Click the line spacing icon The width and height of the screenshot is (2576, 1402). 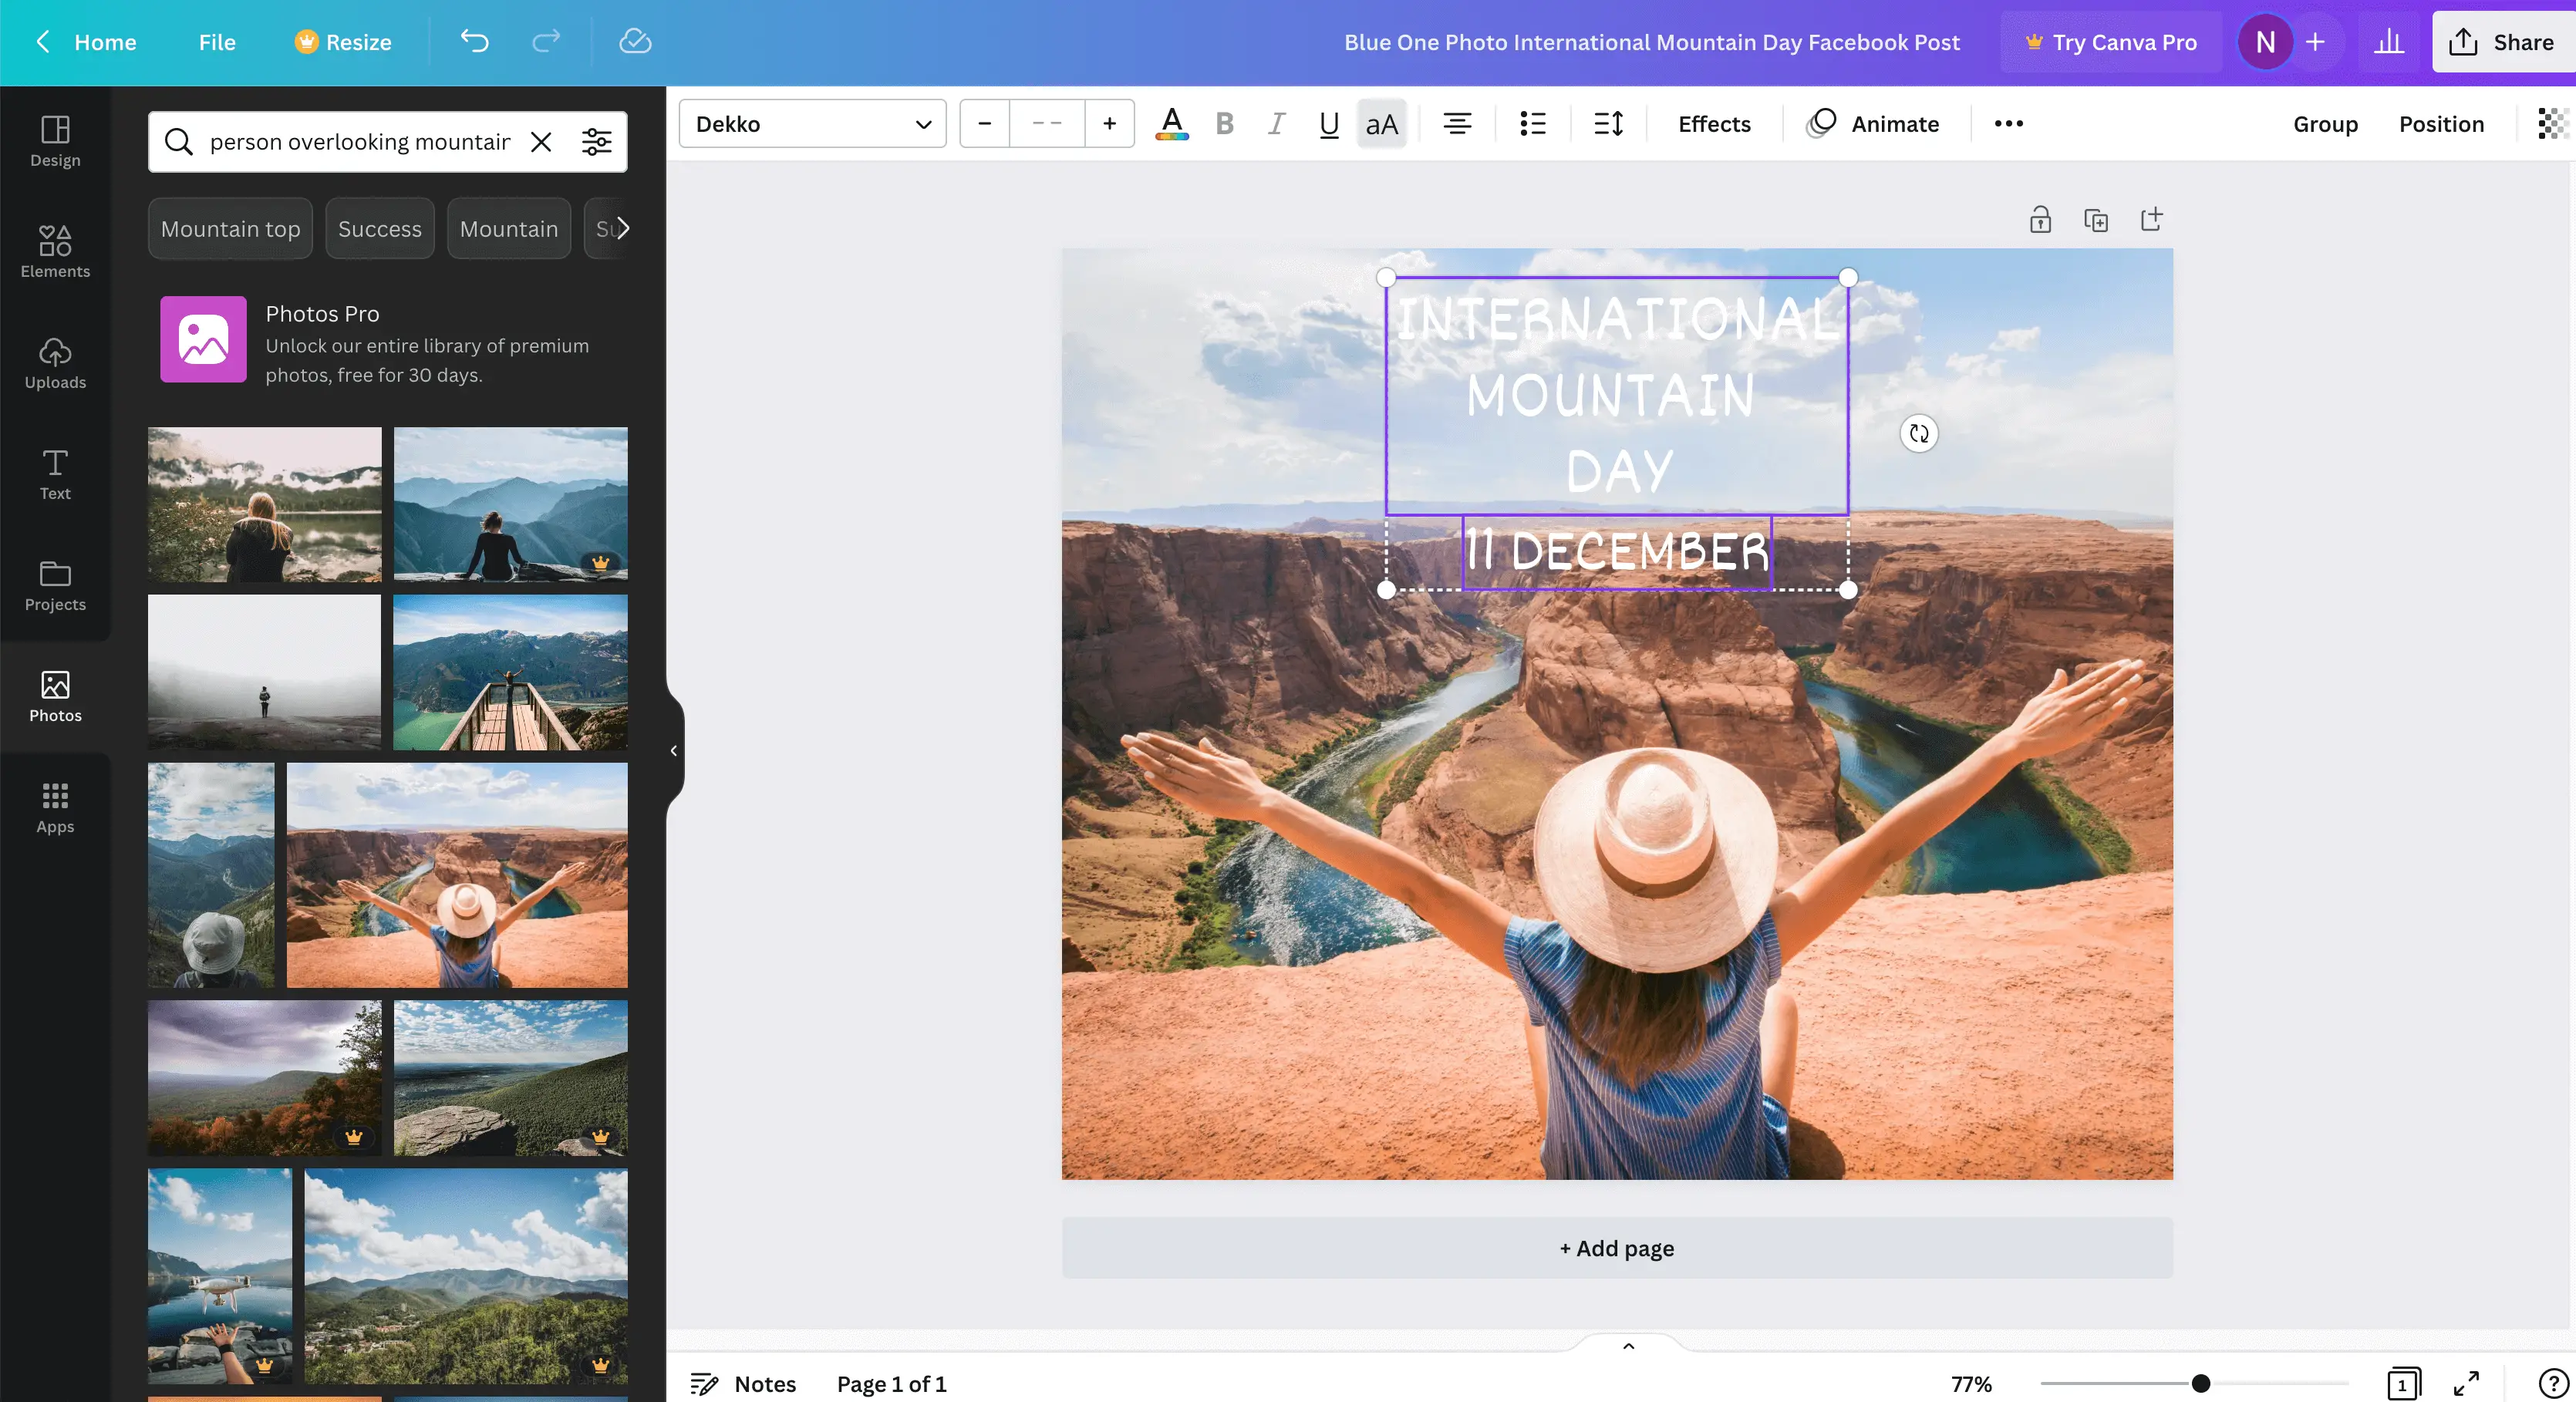pyautogui.click(x=1608, y=123)
